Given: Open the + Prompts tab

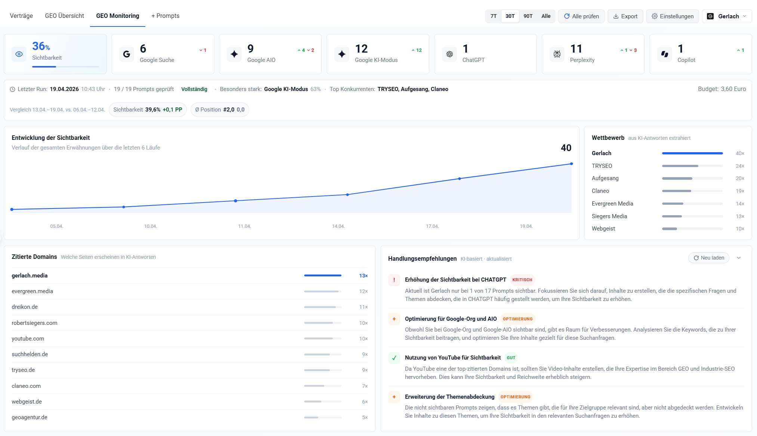Looking at the screenshot, I should click(165, 16).
